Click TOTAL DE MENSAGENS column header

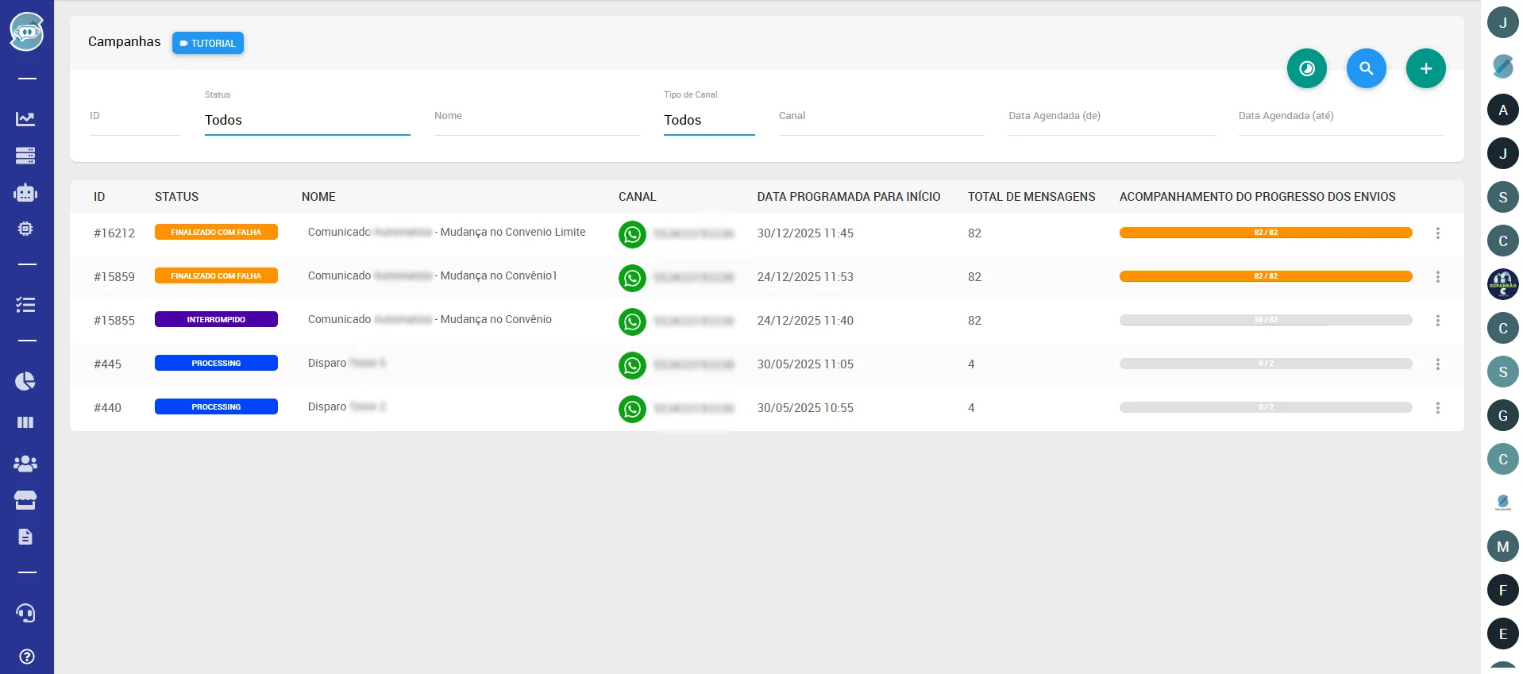1031,197
